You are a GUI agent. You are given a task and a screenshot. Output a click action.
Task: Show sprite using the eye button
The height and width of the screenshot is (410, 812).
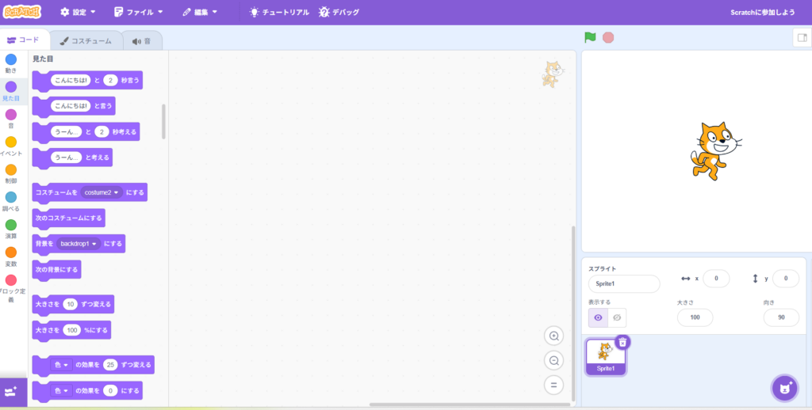pos(598,317)
